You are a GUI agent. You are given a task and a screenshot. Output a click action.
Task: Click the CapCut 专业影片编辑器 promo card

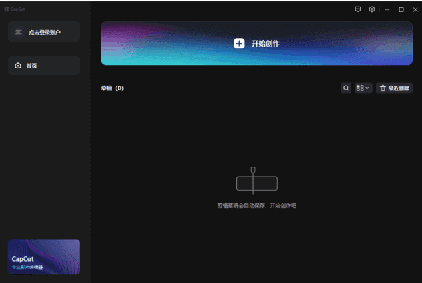44,257
